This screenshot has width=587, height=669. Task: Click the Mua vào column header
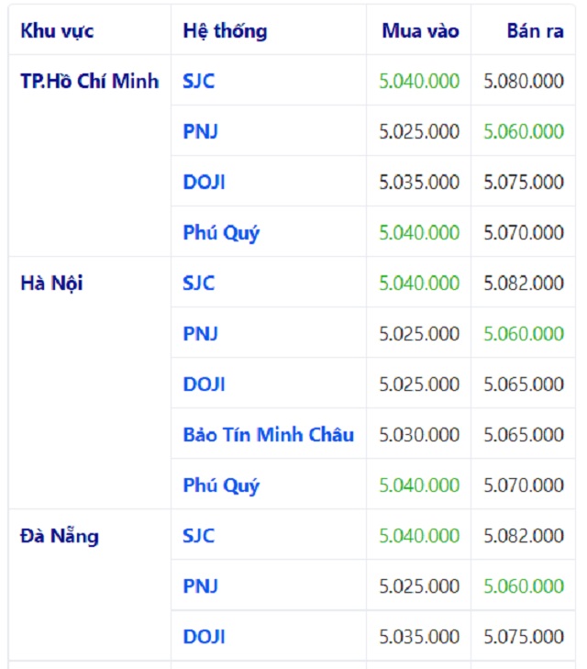(x=420, y=30)
